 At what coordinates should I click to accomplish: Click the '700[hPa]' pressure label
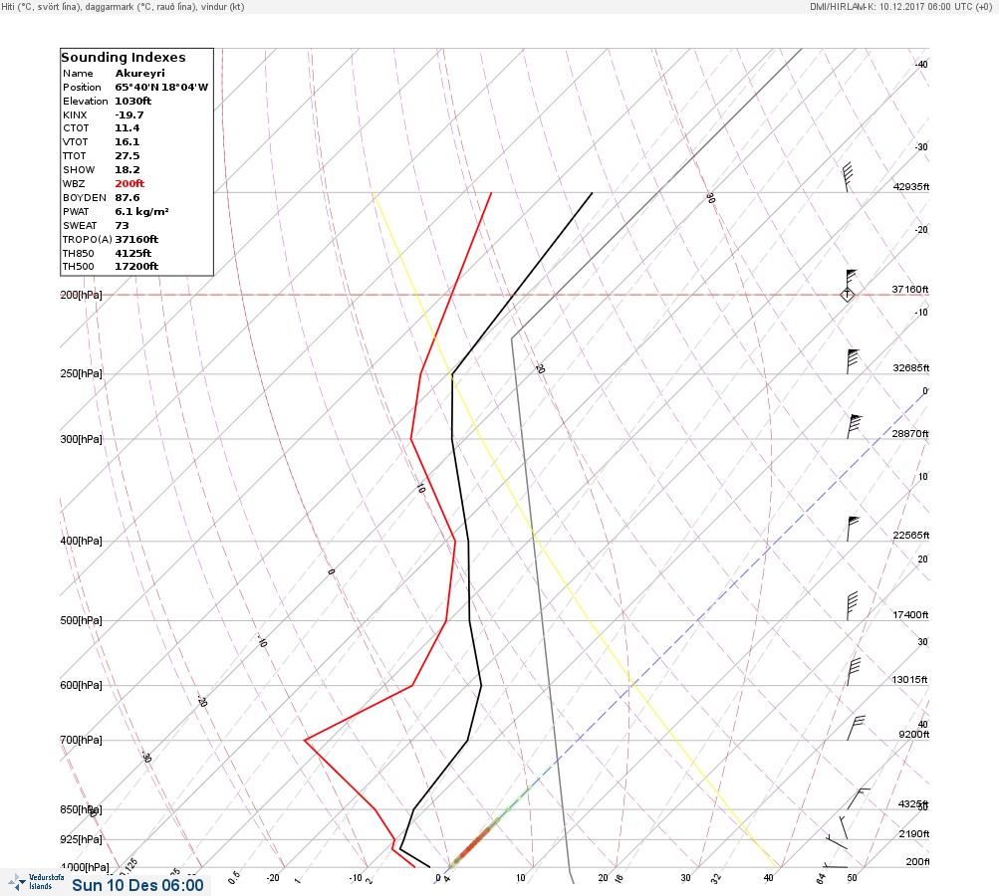pos(81,740)
